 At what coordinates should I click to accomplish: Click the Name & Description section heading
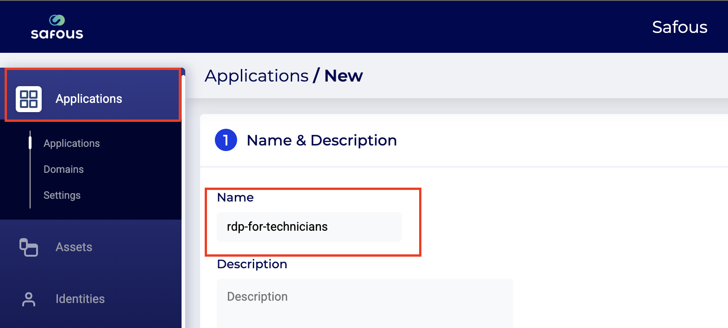point(322,140)
